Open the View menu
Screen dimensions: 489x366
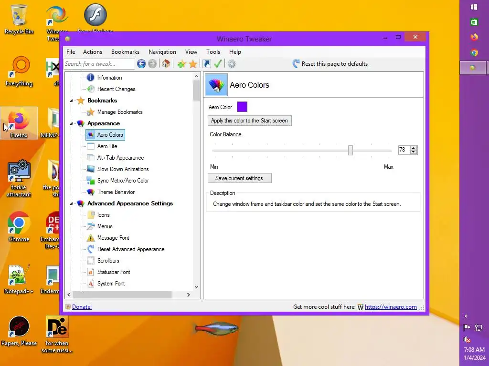[x=191, y=52]
